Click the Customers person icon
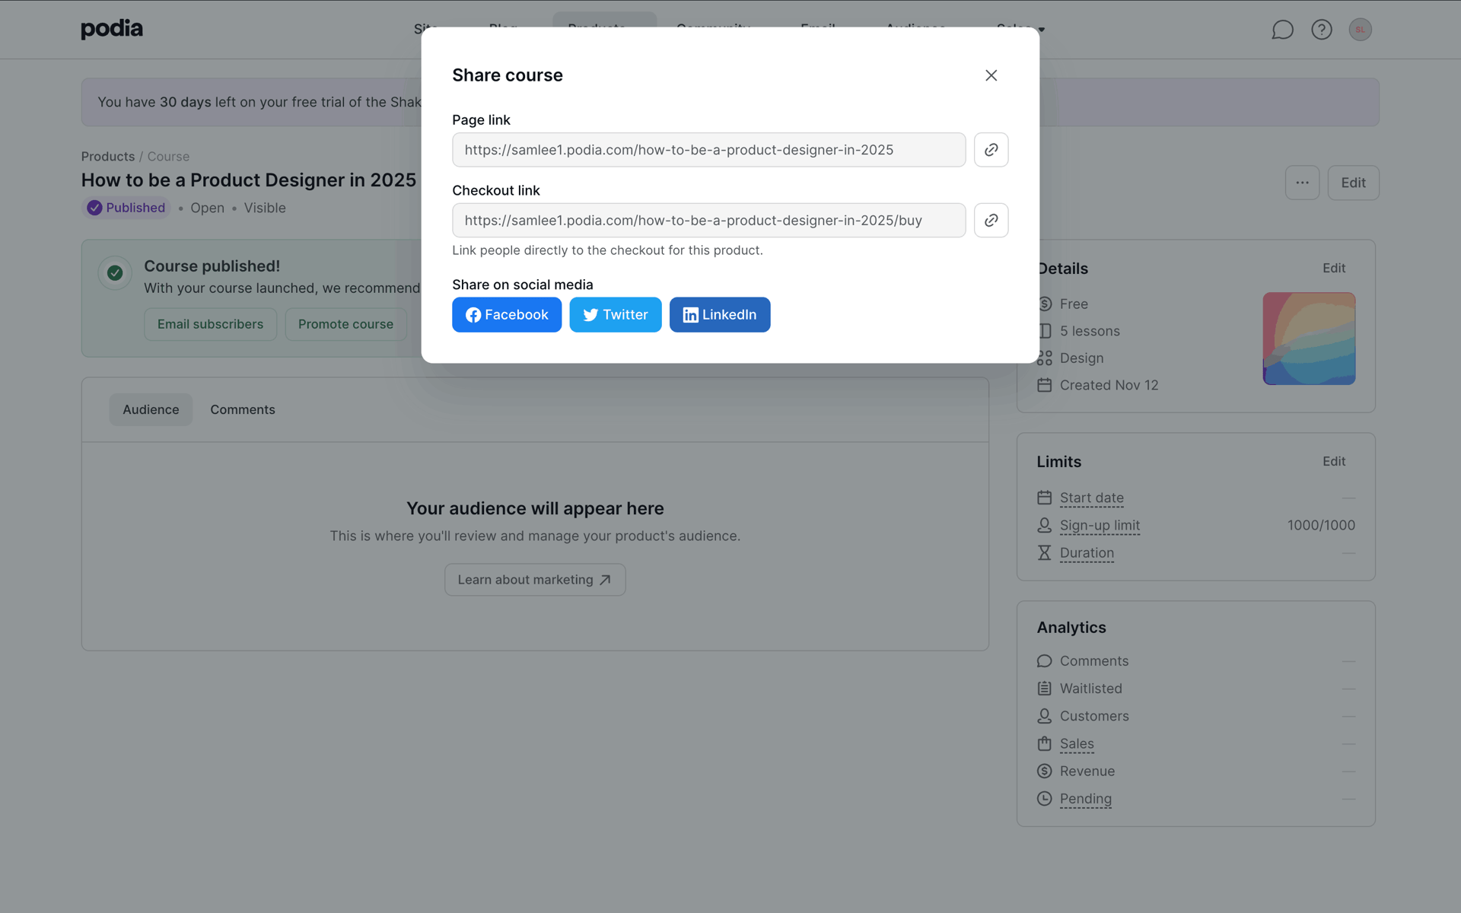Image resolution: width=1461 pixels, height=913 pixels. (1044, 716)
